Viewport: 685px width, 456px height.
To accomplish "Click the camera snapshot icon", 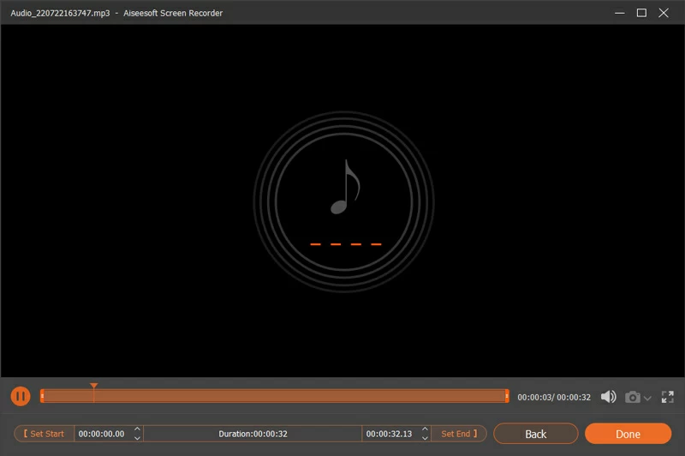I will 633,397.
